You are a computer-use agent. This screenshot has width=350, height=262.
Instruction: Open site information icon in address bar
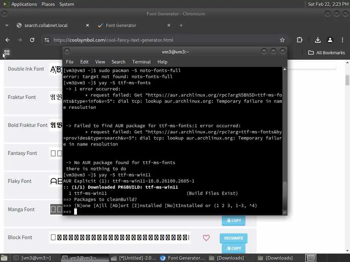[46, 40]
